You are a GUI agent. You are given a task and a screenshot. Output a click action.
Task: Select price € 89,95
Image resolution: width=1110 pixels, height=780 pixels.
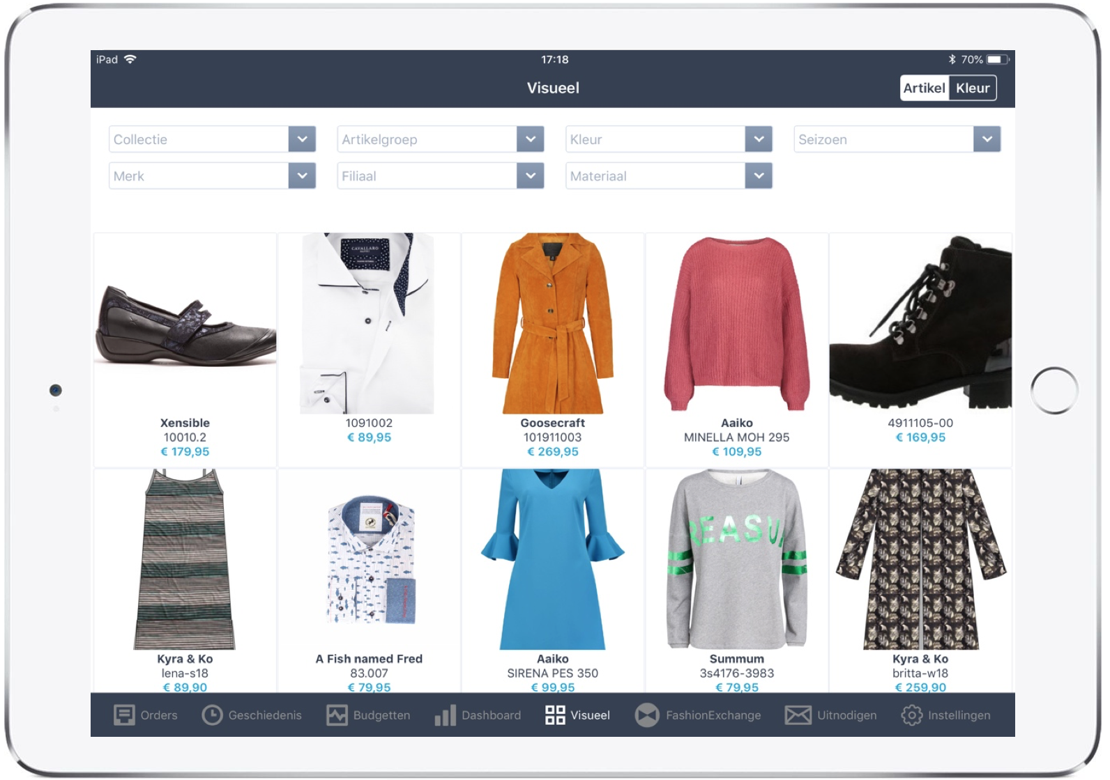[x=369, y=437]
